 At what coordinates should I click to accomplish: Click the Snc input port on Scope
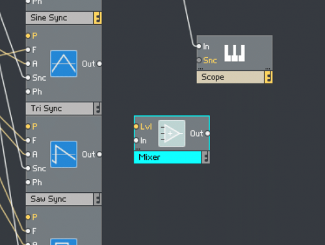pyautogui.click(x=199, y=60)
